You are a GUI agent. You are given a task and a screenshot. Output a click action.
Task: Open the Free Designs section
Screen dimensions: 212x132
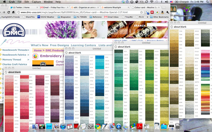click(x=59, y=45)
